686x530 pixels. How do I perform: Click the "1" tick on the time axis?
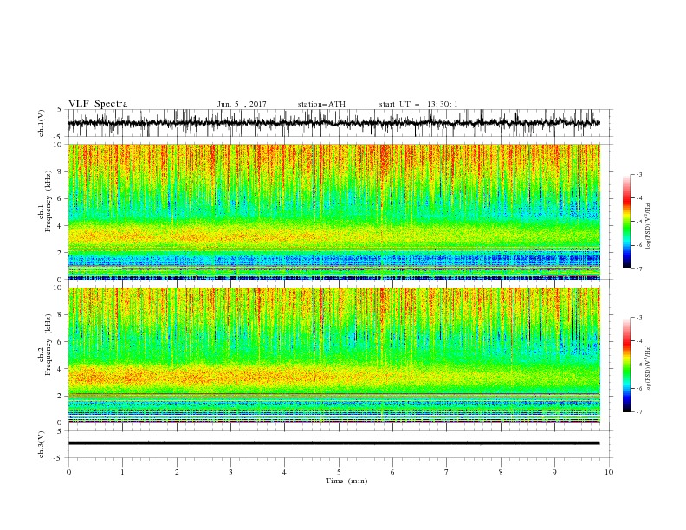pos(122,472)
